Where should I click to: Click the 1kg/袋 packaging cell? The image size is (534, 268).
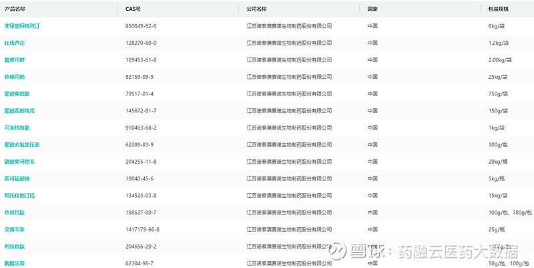[x=497, y=128]
